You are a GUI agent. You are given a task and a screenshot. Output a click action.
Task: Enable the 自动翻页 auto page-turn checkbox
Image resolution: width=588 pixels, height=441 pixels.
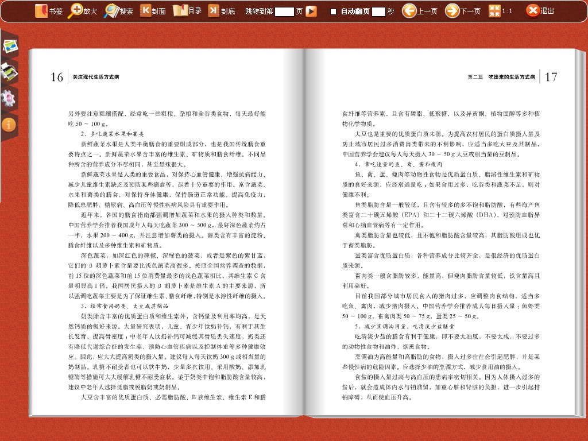click(x=333, y=11)
